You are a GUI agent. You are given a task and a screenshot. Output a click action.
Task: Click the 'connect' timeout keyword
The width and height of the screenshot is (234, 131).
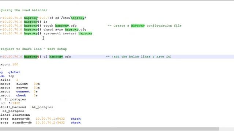pyautogui.click(x=23, y=92)
